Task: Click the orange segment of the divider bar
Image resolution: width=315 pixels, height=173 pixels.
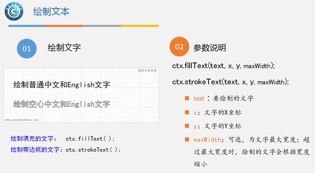Action: pyautogui.click(x=65, y=26)
